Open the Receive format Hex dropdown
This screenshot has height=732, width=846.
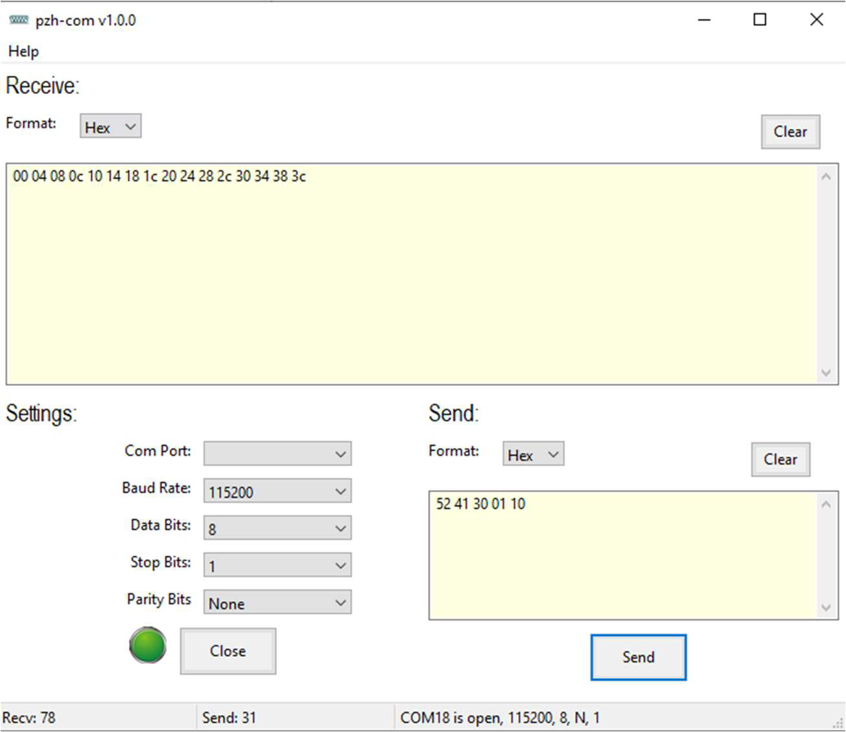[x=110, y=126]
